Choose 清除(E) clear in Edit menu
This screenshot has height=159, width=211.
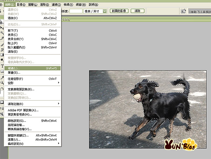[32, 51]
